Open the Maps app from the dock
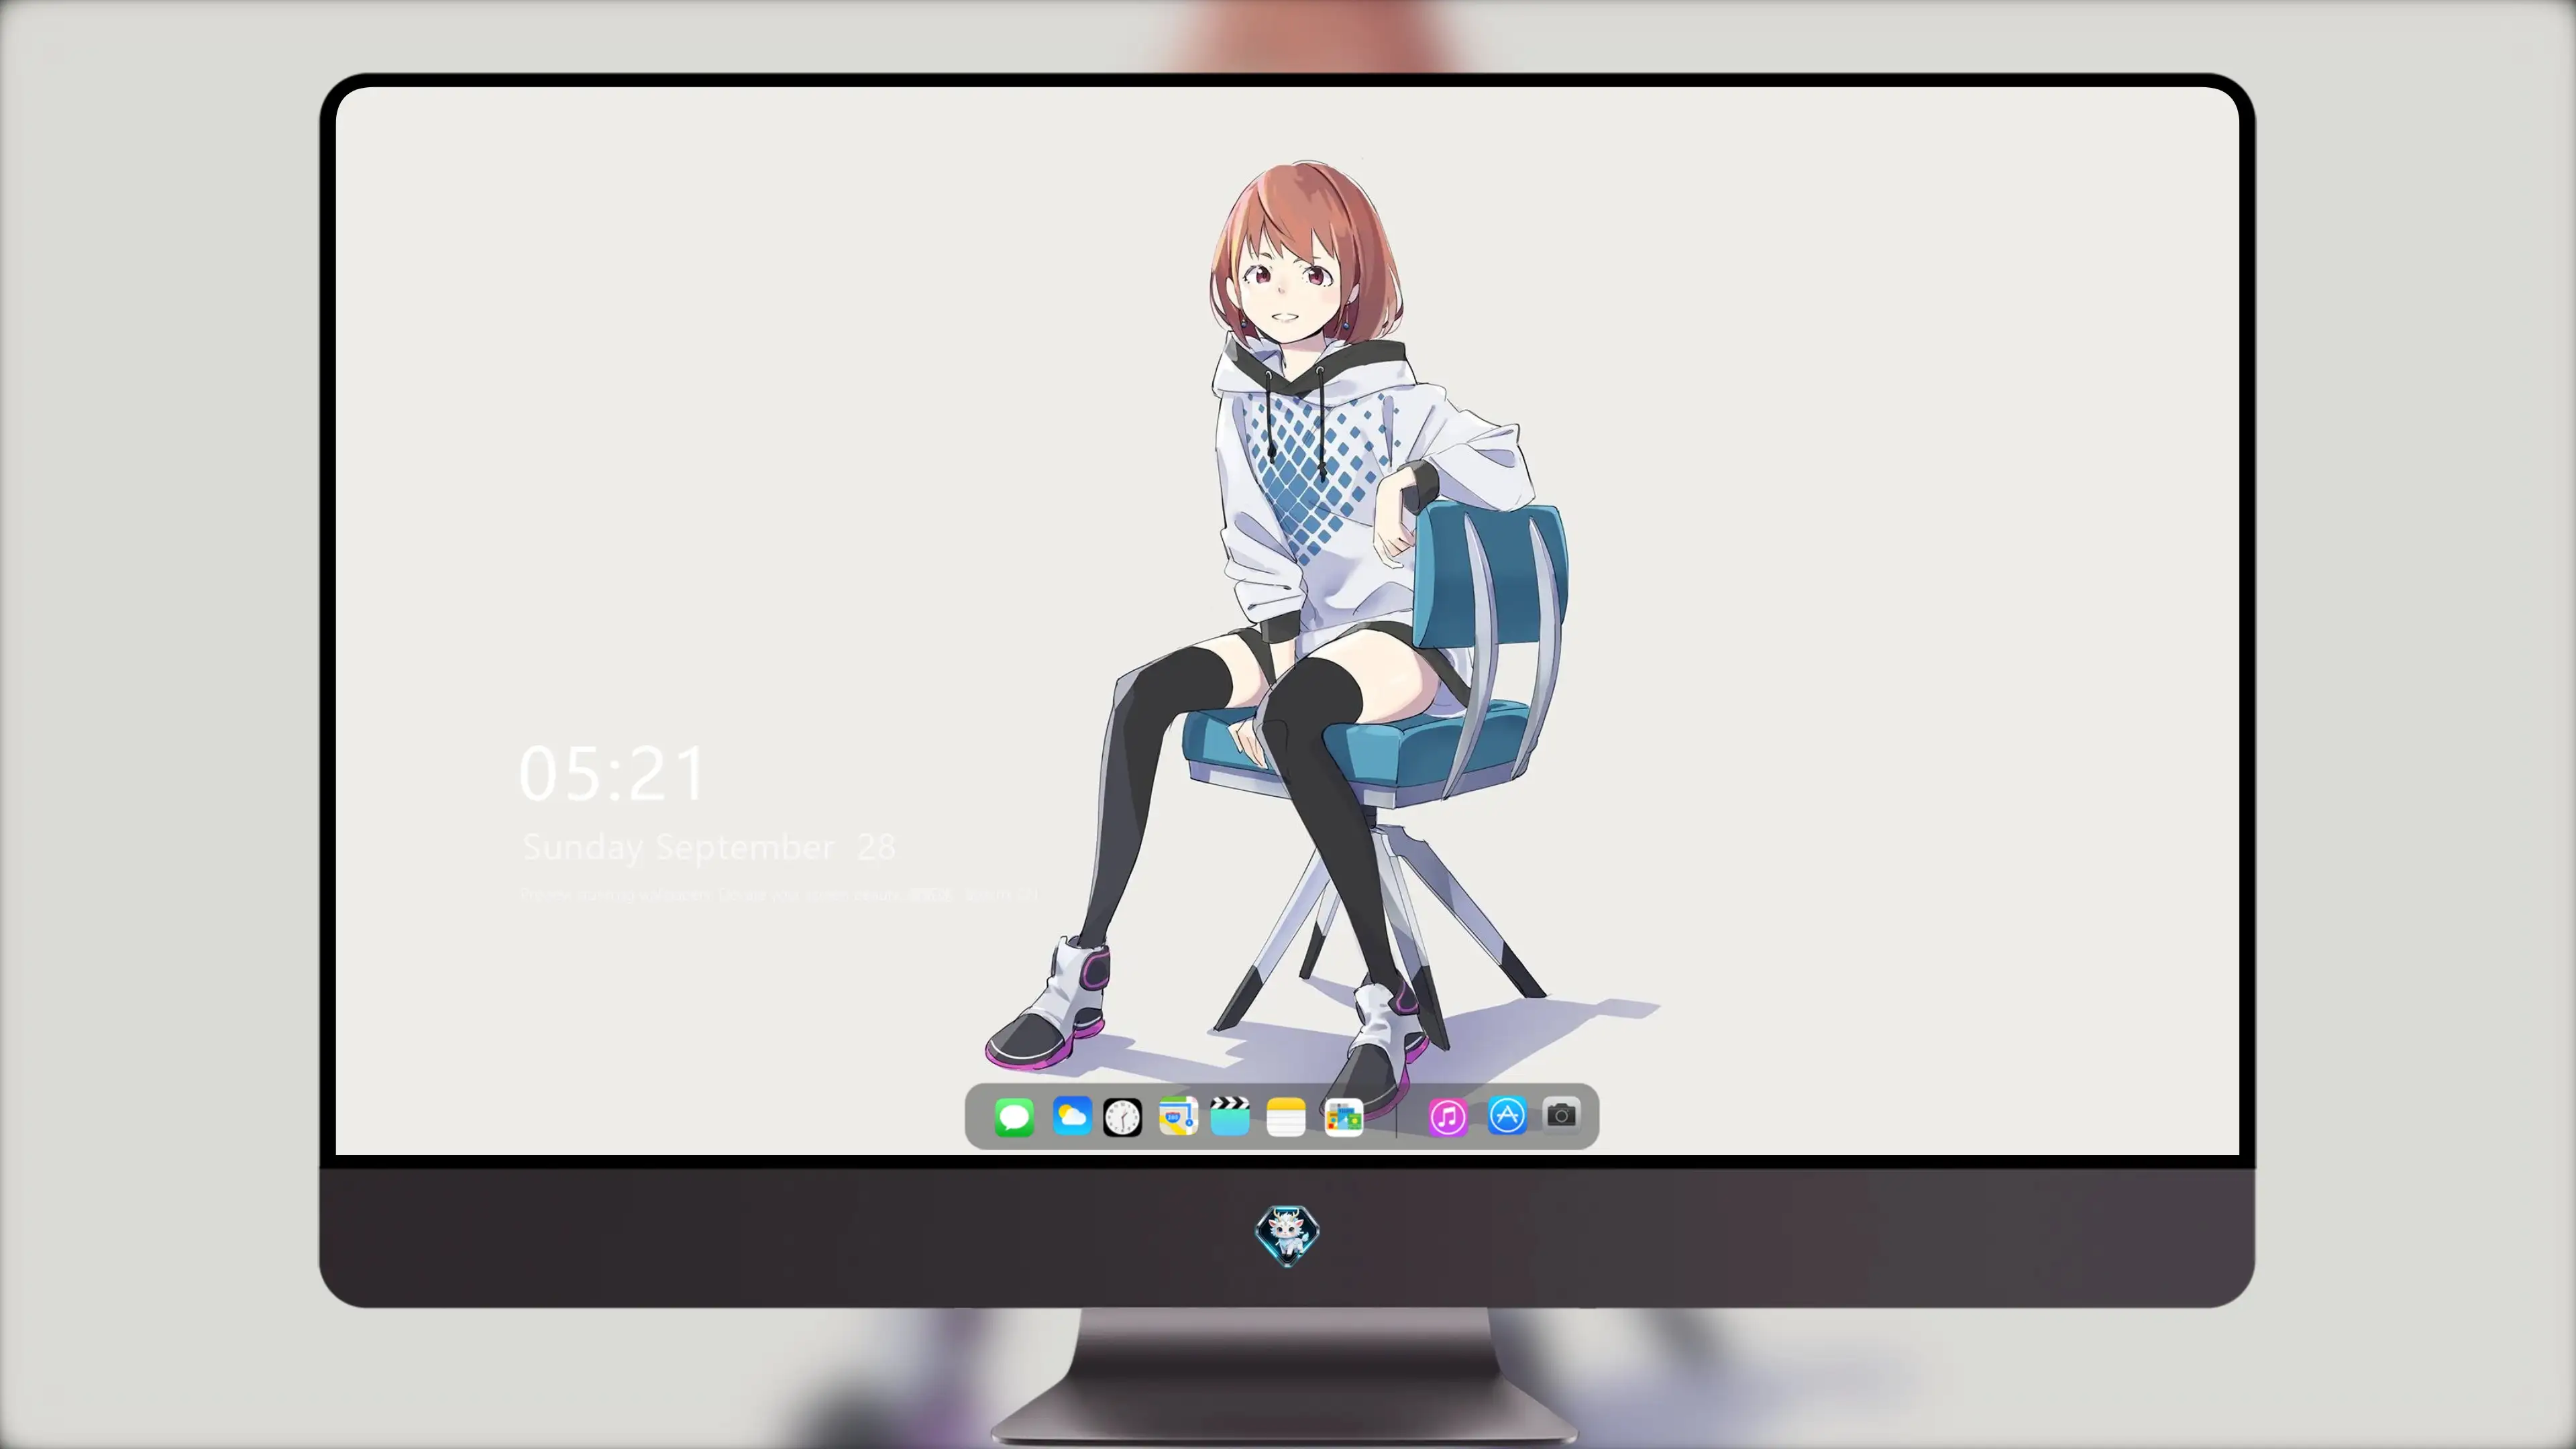The height and width of the screenshot is (1449, 2576). 1178,1116
